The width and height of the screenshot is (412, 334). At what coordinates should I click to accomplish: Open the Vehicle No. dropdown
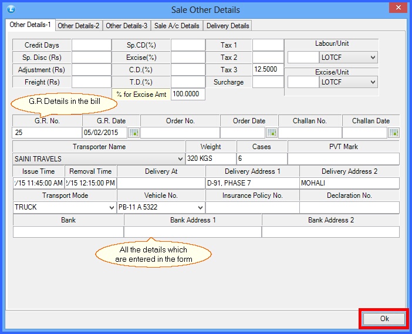coord(200,208)
